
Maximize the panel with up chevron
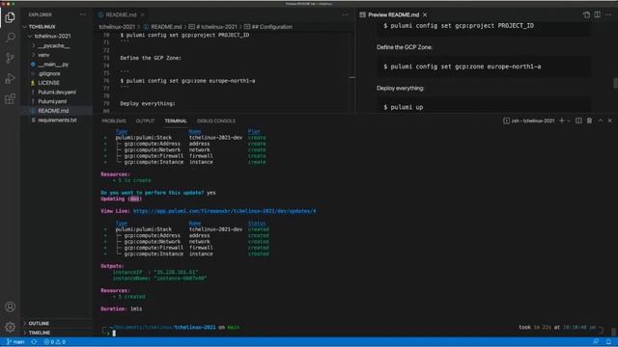(x=601, y=120)
